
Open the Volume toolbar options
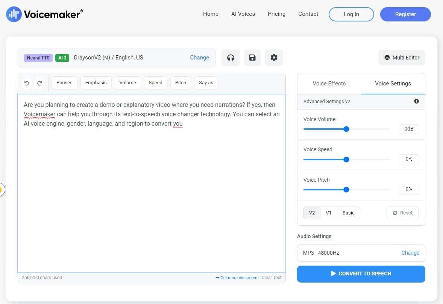click(x=128, y=83)
